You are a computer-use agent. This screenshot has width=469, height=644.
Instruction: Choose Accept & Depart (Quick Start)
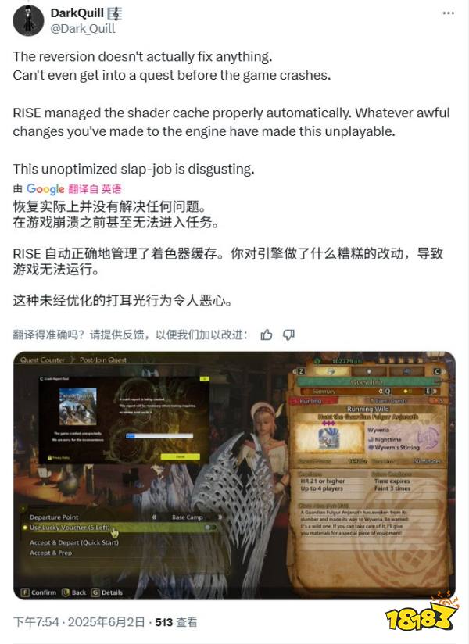point(74,542)
